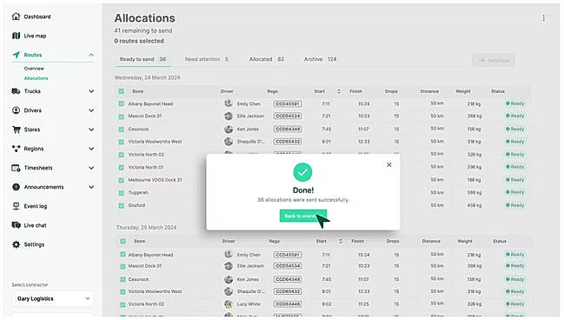This screenshot has width=564, height=320.
Task: Open Allocations under Routes
Action: tap(36, 78)
